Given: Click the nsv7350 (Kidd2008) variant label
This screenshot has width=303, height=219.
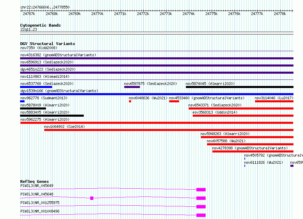Looking at the screenshot, I should click(39, 48).
